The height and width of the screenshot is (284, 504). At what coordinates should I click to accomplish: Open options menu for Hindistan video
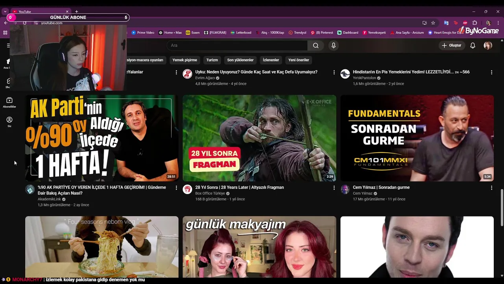coord(491,72)
